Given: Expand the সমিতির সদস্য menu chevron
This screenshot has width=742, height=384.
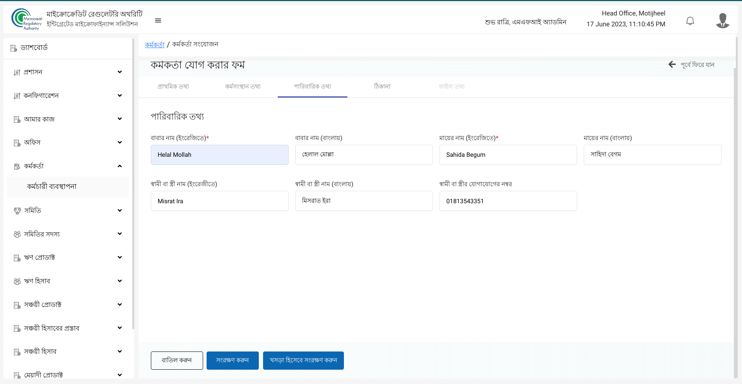Looking at the screenshot, I should (120, 234).
